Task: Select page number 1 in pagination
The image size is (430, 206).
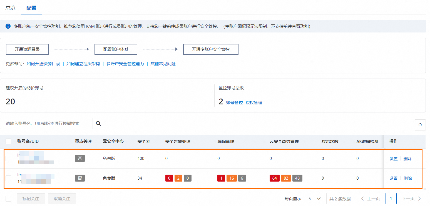Action: click(391, 199)
